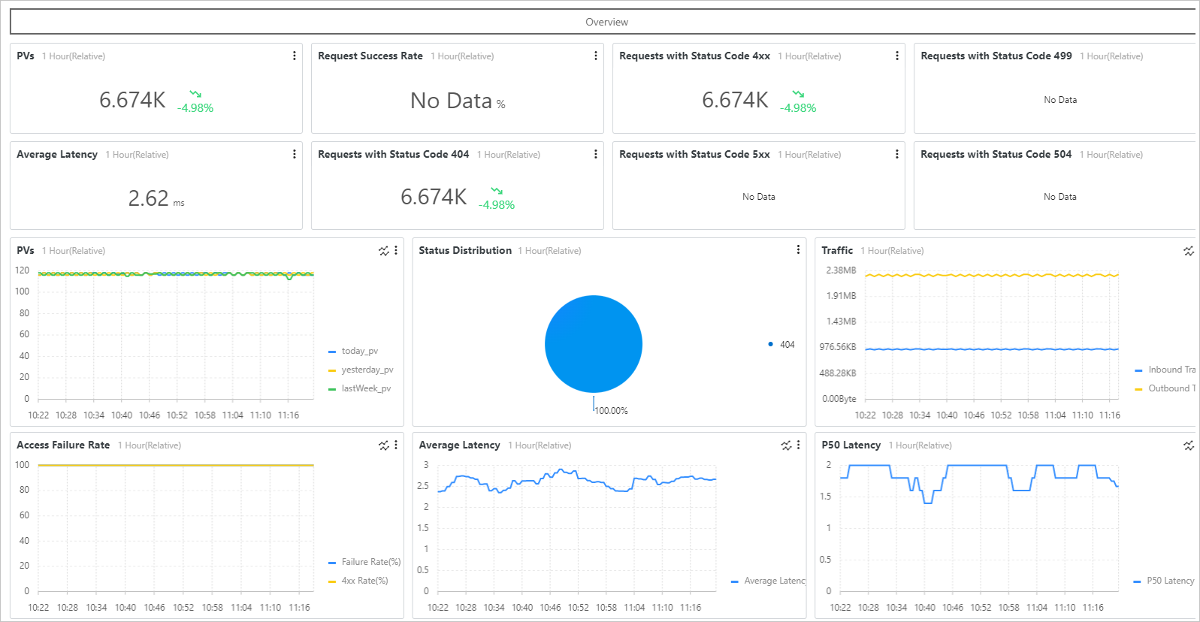Click Access Failure Rate chart analysis icon
The width and height of the screenshot is (1200, 622).
[x=384, y=445]
